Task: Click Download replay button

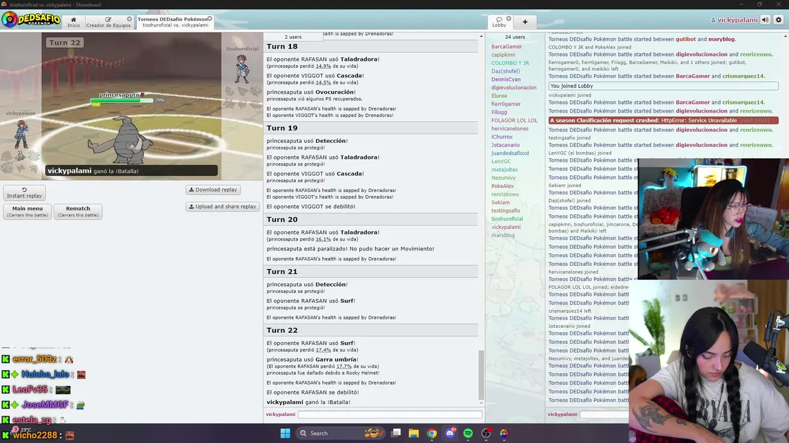Action: click(x=213, y=190)
